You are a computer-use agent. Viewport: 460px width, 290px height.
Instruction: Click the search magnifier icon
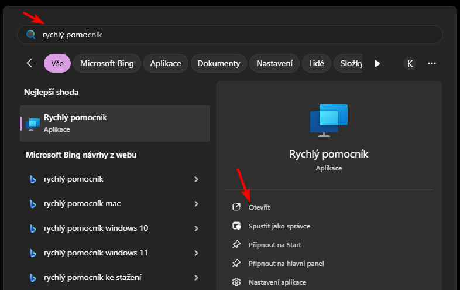coord(30,35)
